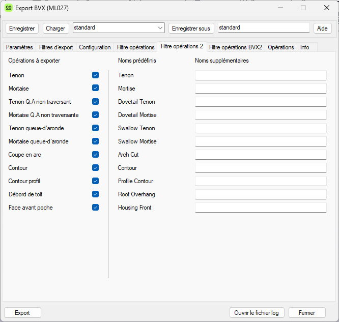Click additional names field for Mortise
The height and width of the screenshot is (322, 339).
tap(261, 89)
